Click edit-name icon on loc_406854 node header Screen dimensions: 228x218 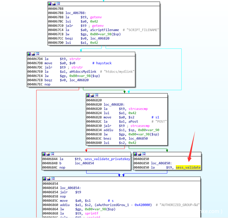point(49,179)
